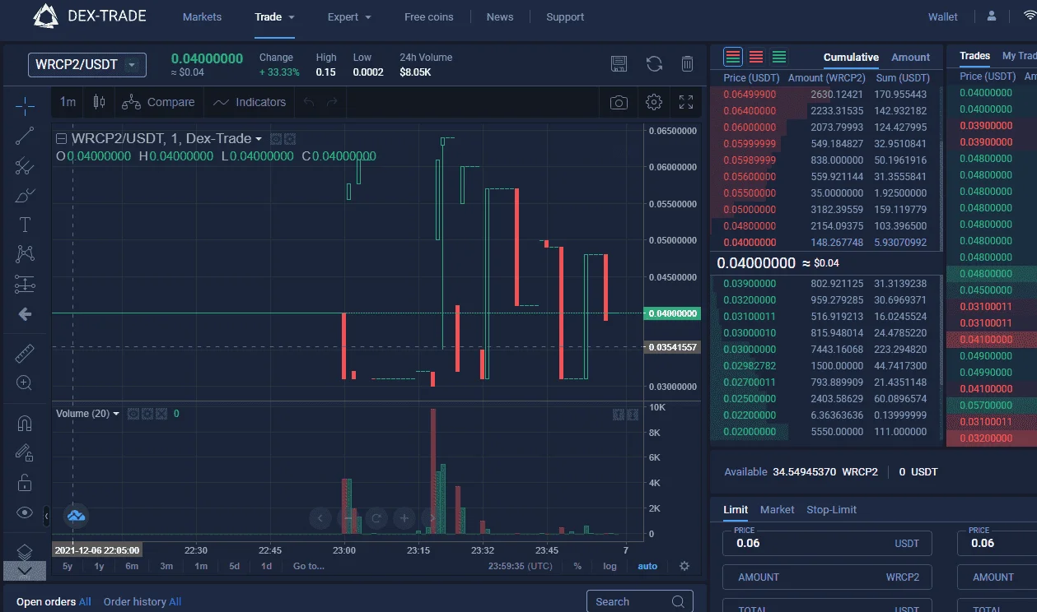Image resolution: width=1037 pixels, height=612 pixels.
Task: Select the pitchfork drawing tool
Action: pos(25,166)
